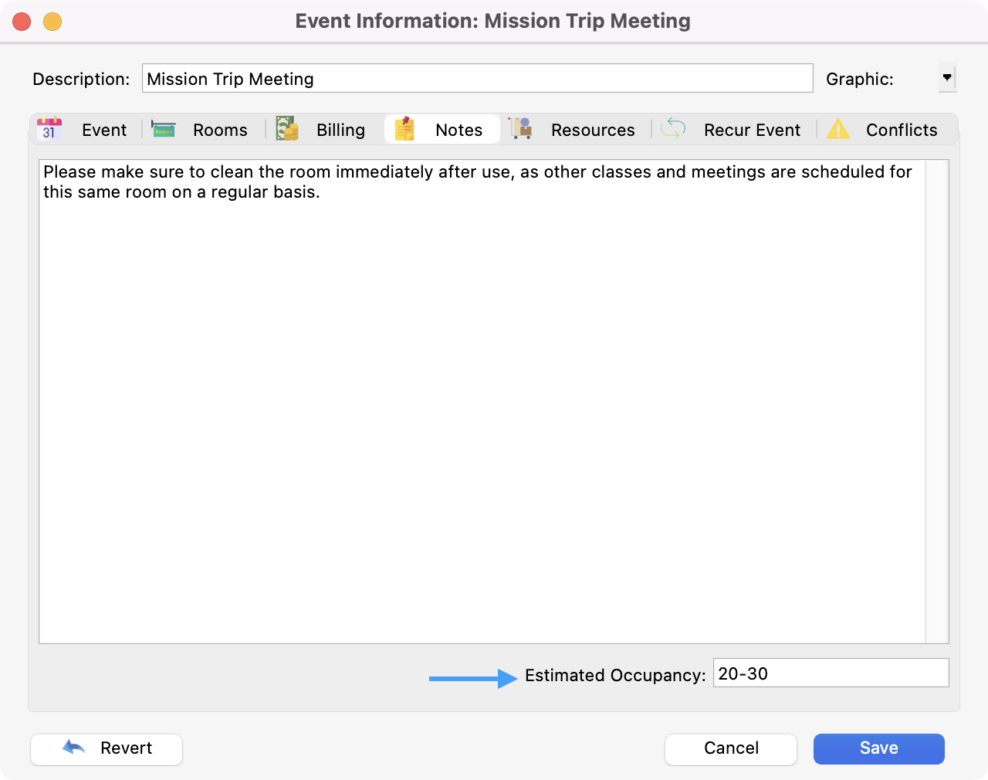This screenshot has width=988, height=780.
Task: Select the Recur Event tab label
Action: 752,130
